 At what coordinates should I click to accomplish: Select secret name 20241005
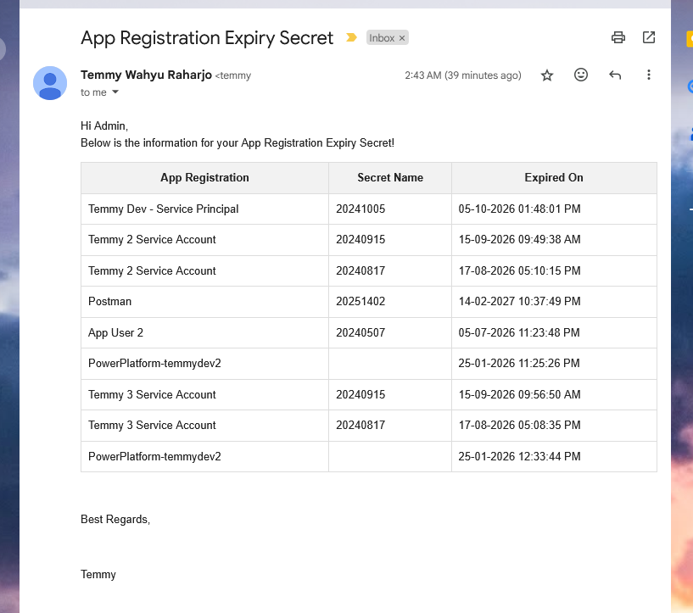360,209
